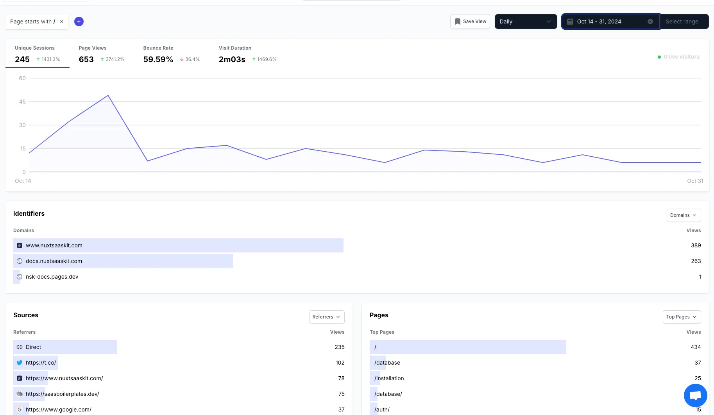
Task: Remove the Page starts with / filter
Action: (61, 21)
